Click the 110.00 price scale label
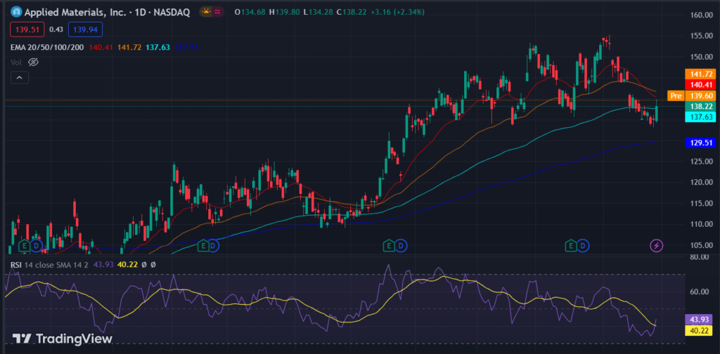This screenshot has height=354, width=720. (x=703, y=224)
